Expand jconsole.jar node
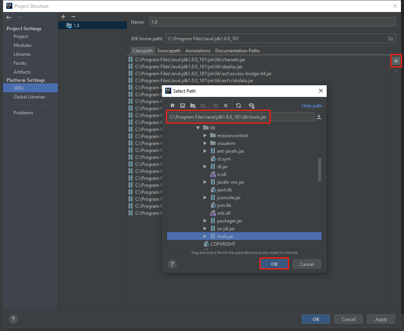Screen dimensions: 404x331 (x=205, y=197)
